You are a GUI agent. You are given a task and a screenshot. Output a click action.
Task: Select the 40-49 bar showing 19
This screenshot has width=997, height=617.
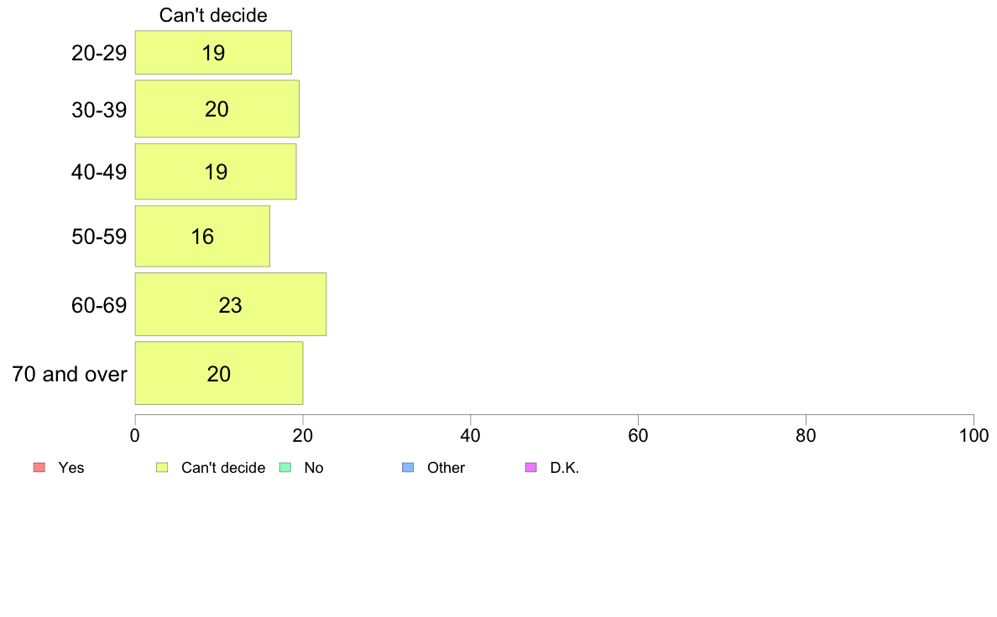point(216,172)
